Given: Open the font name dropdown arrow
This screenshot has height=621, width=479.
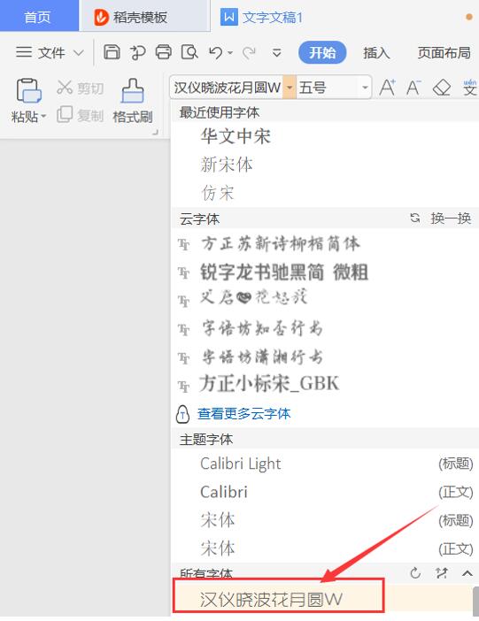Looking at the screenshot, I should (x=290, y=87).
